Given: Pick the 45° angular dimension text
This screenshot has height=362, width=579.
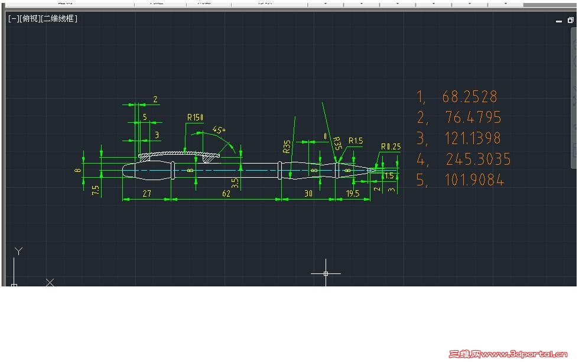Looking at the screenshot, I should click(x=219, y=130).
